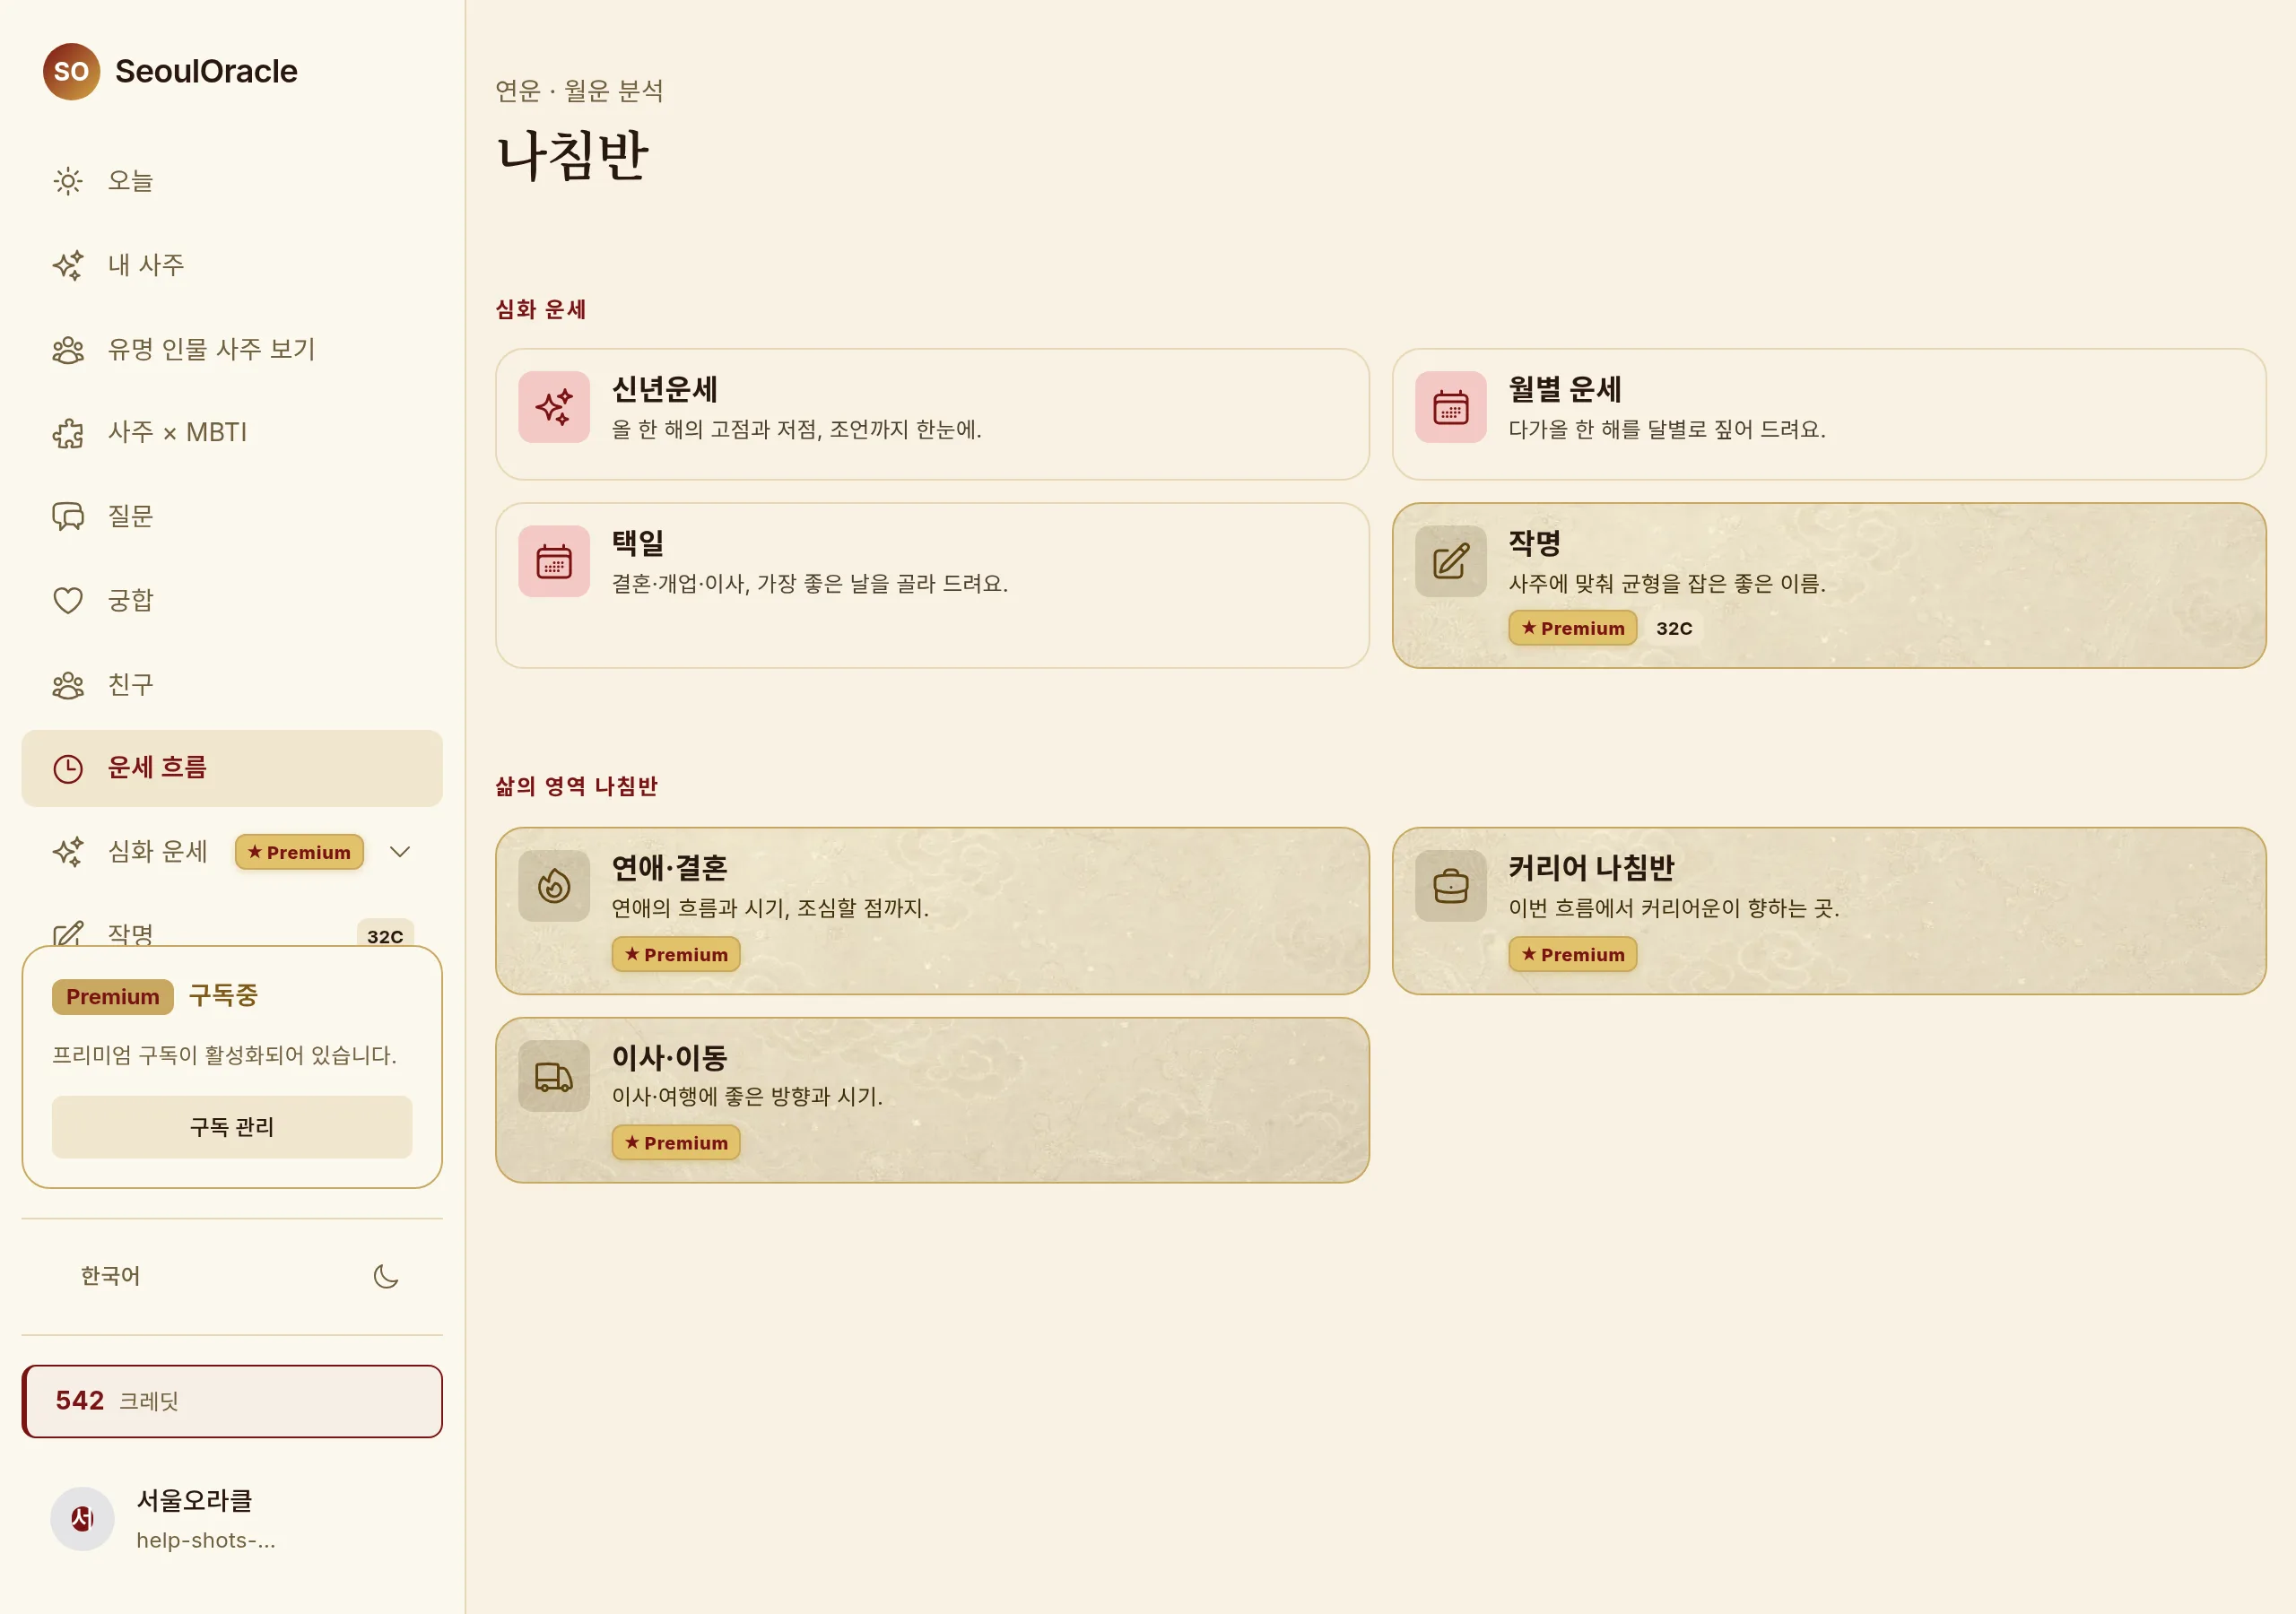Expand the 심화 운세 chevron in sidebar

[400, 852]
